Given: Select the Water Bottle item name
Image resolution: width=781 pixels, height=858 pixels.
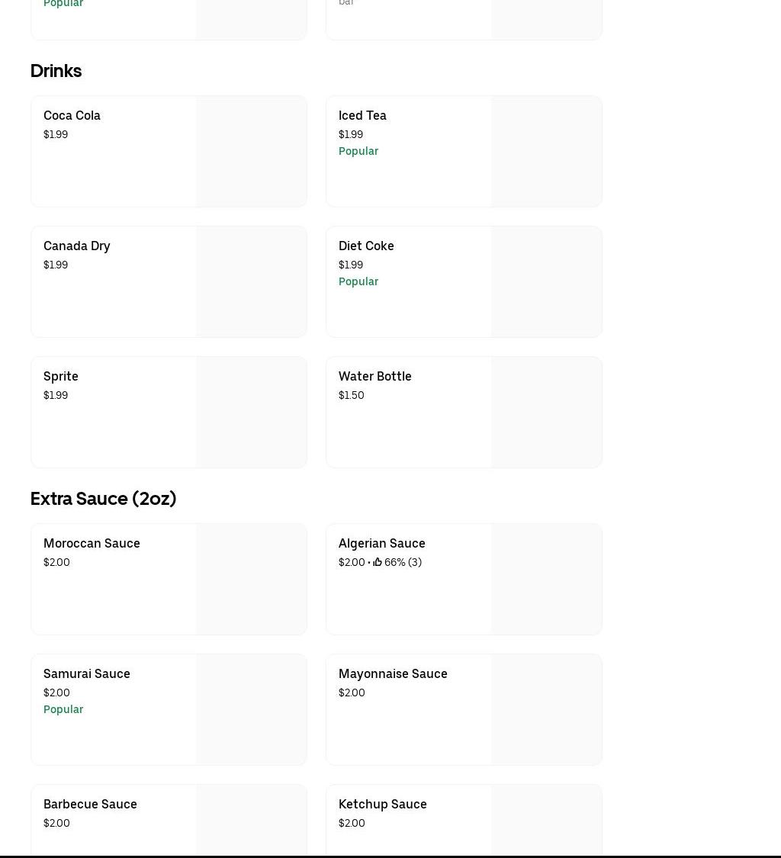Looking at the screenshot, I should (374, 377).
